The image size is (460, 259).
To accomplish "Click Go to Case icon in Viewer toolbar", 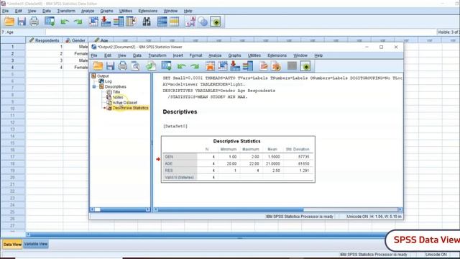I will 222,66.
